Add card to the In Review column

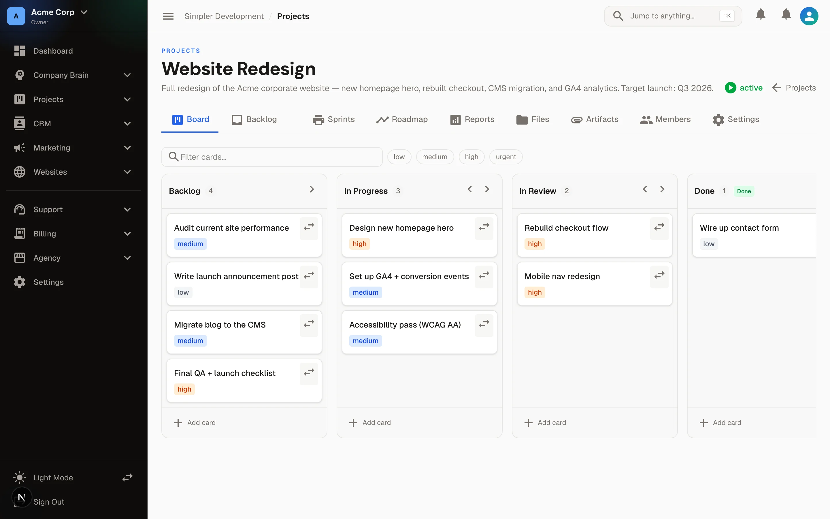545,422
